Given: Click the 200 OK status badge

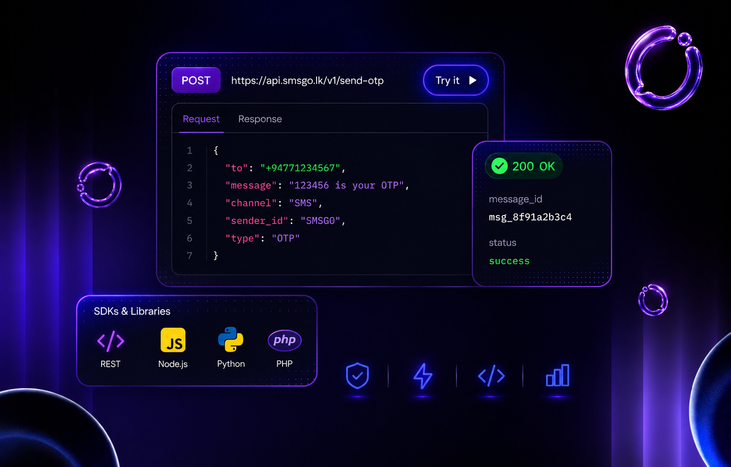Looking at the screenshot, I should (x=524, y=166).
